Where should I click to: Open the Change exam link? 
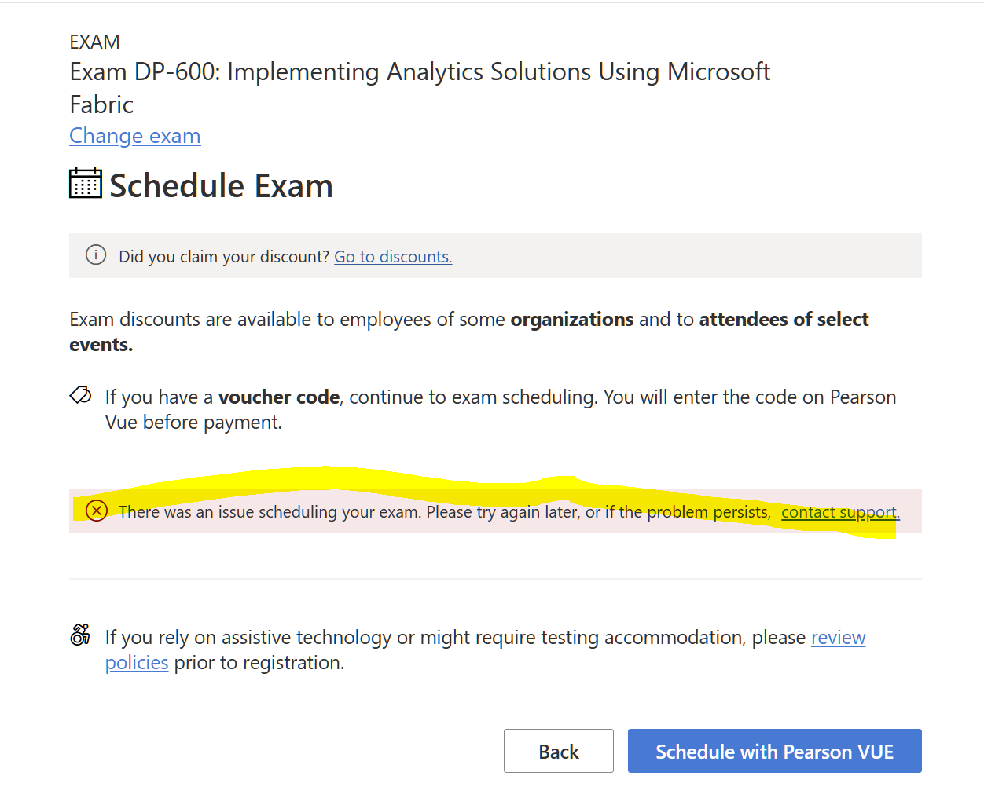pyautogui.click(x=135, y=136)
